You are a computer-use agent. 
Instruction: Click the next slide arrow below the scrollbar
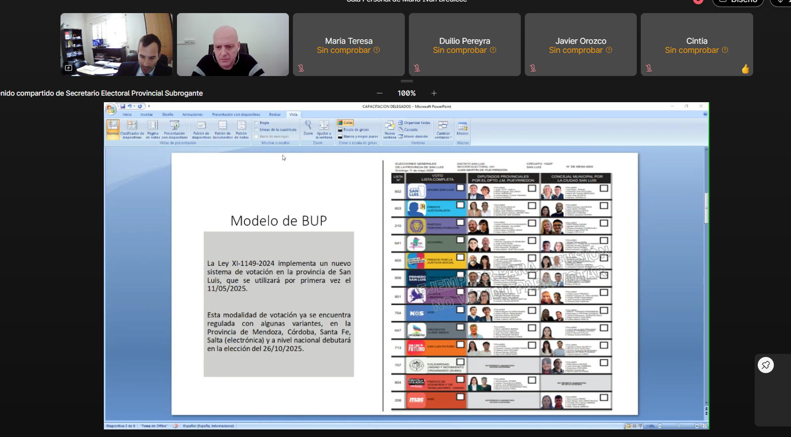[706, 413]
